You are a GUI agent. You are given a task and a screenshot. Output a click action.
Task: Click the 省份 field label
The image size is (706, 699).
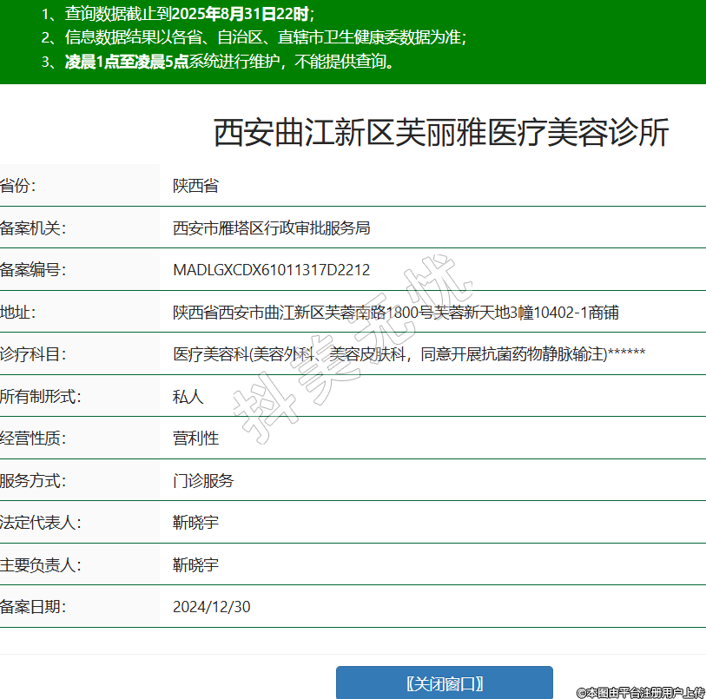tap(18, 186)
